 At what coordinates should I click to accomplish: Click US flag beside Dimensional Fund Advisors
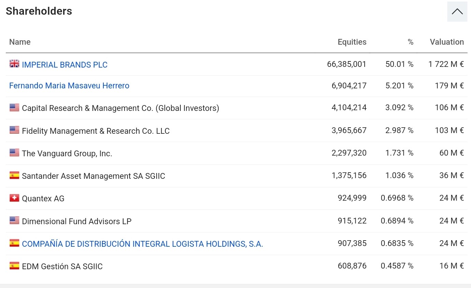coord(14,220)
